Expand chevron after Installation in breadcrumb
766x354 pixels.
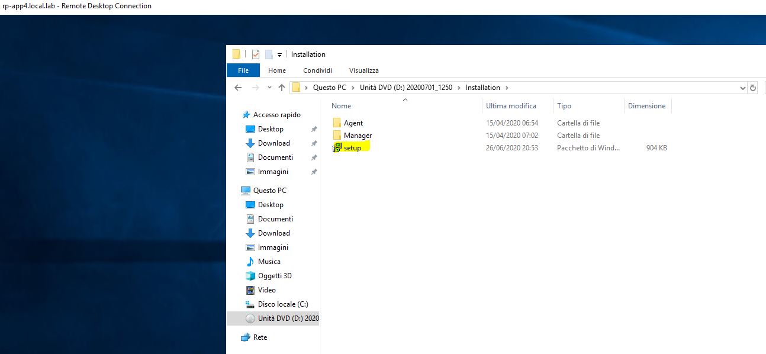(506, 88)
